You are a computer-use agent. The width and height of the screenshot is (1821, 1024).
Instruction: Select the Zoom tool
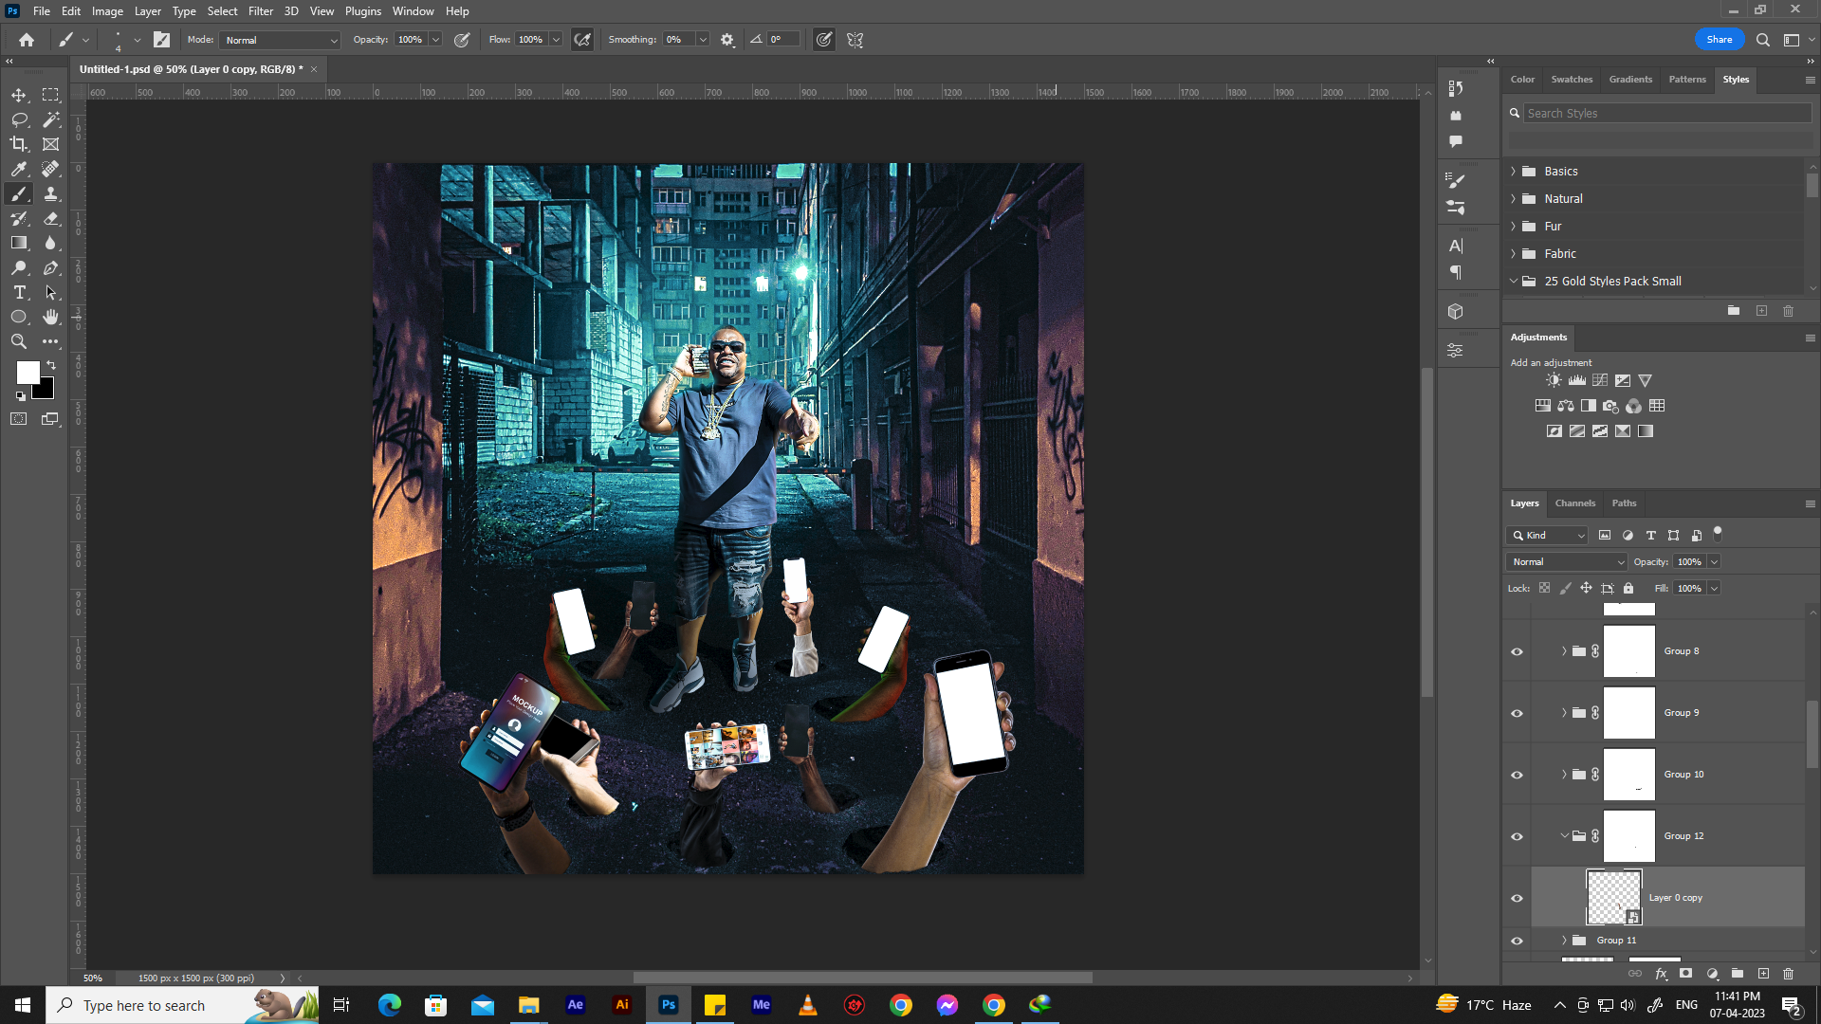coord(19,341)
